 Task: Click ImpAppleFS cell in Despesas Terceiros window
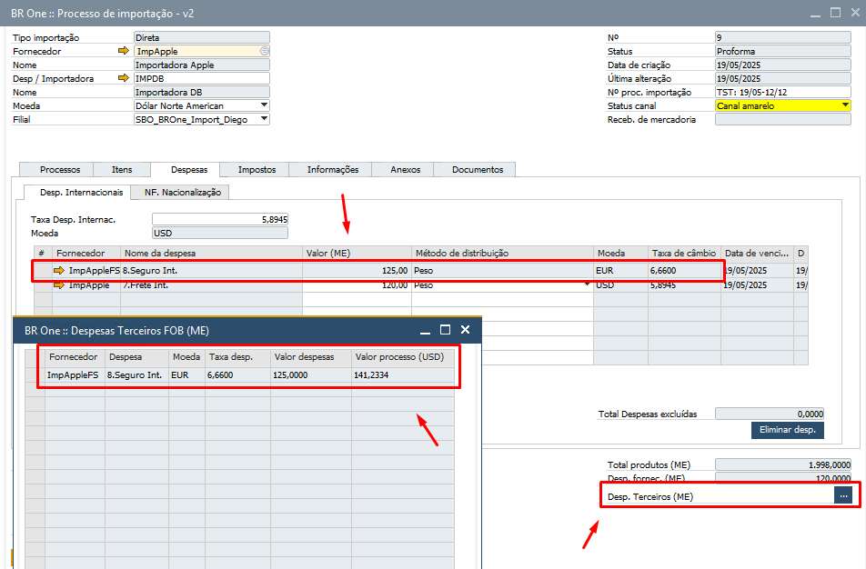pos(75,374)
